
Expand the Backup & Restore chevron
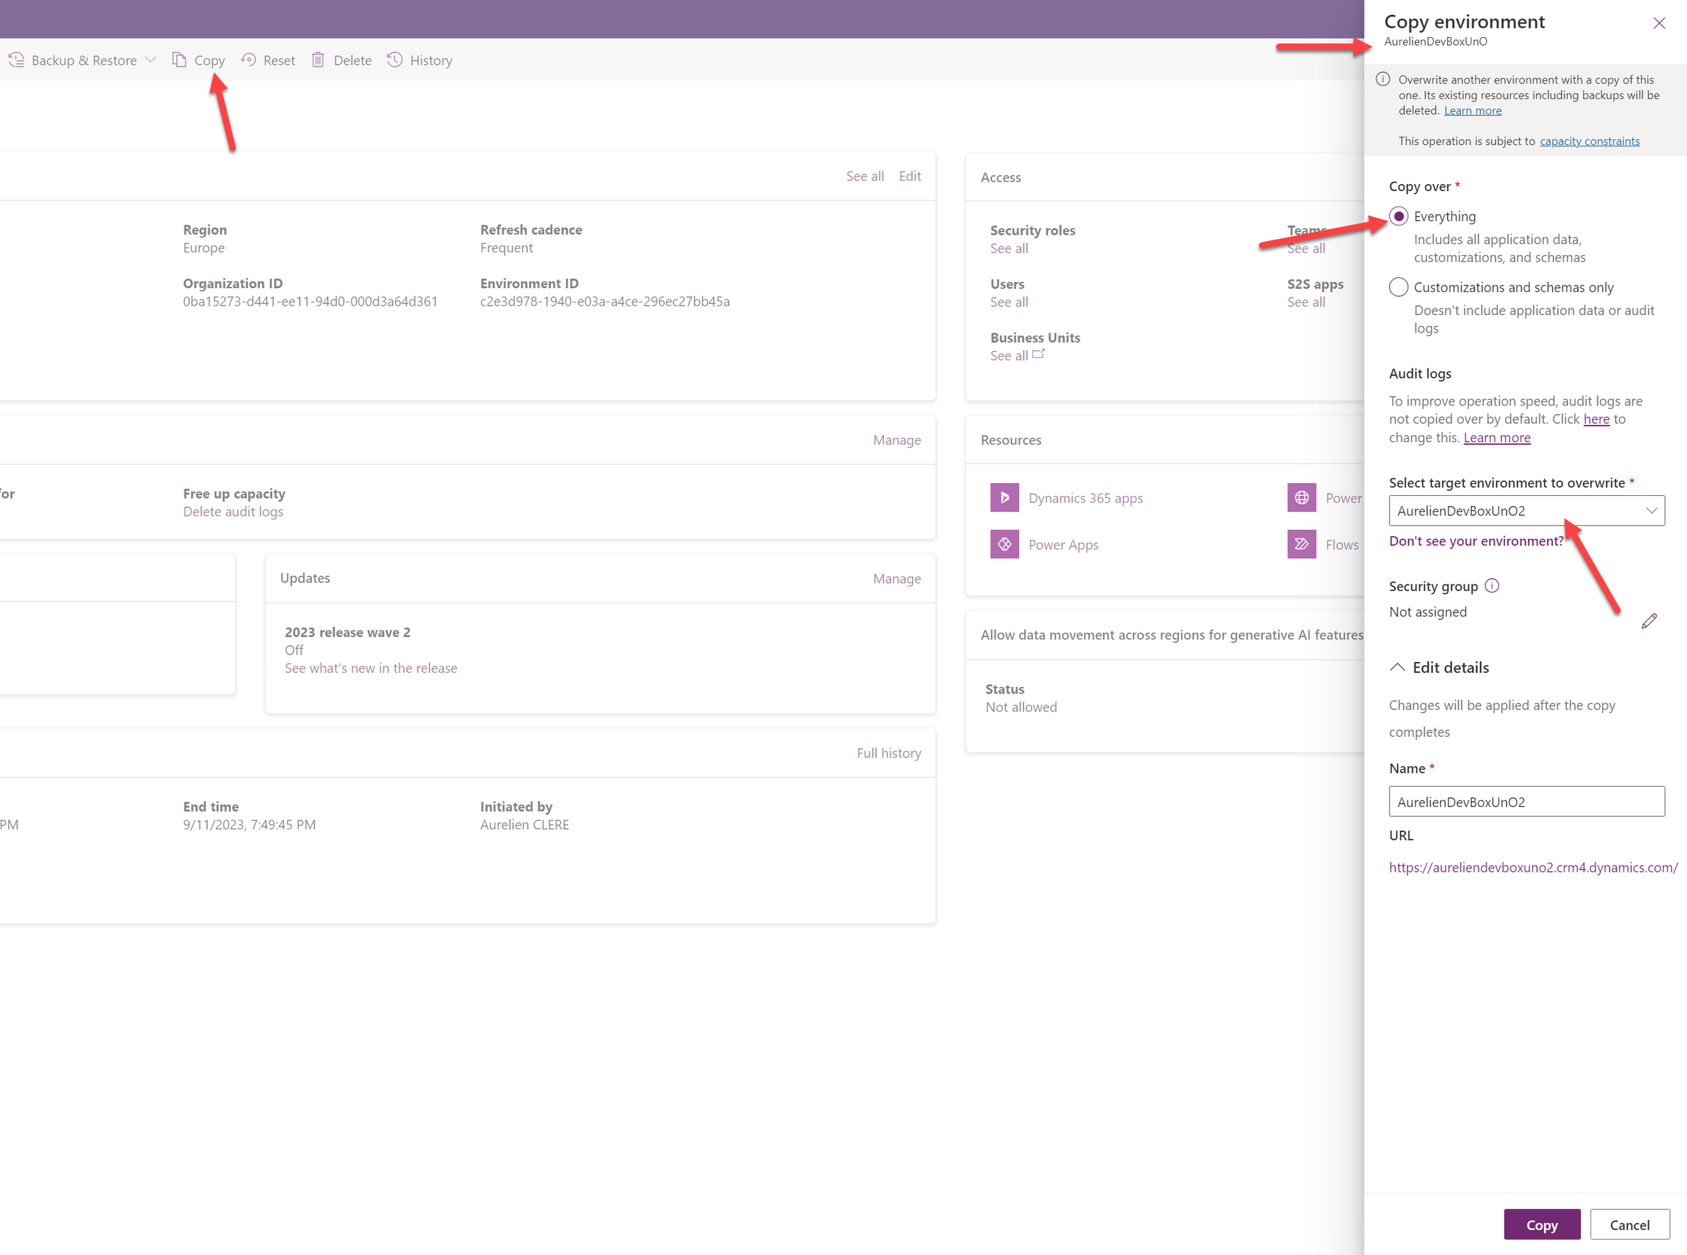click(150, 59)
